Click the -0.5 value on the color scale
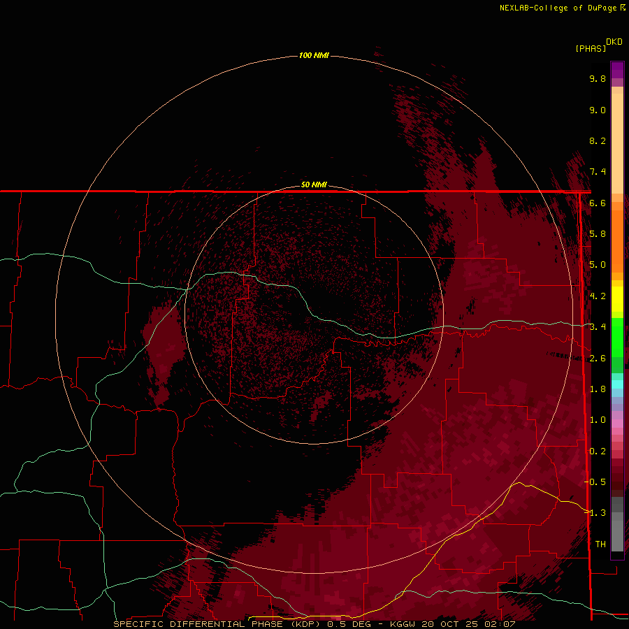Viewport: 629px width, 629px height. coord(595,482)
